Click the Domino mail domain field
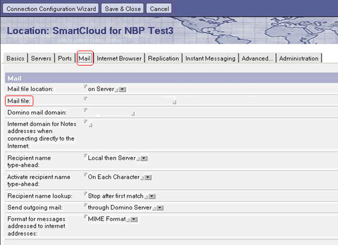Image resolution: width=338 pixels, height=245 pixels. (x=110, y=112)
